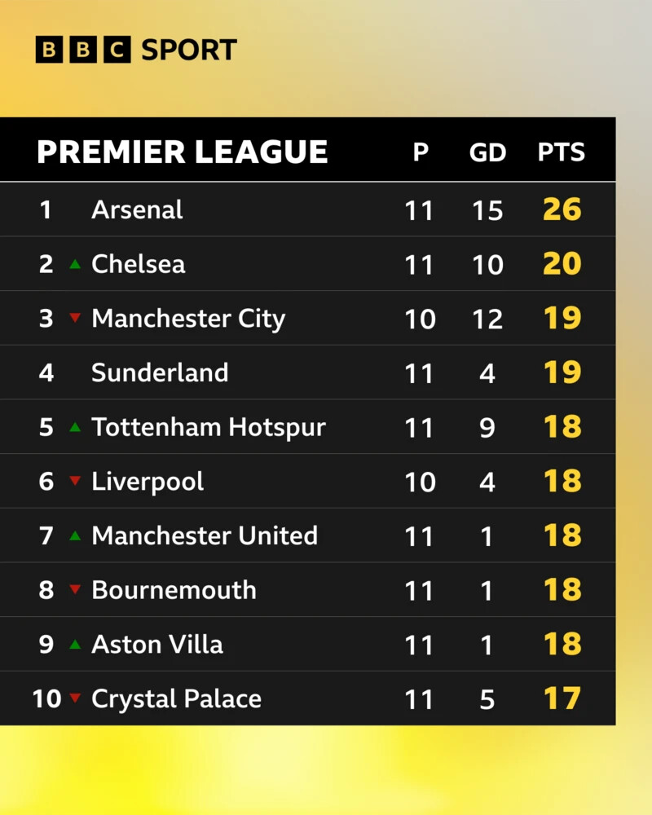The height and width of the screenshot is (815, 652).
Task: Click Liverpool's games played value
Action: coord(420,482)
